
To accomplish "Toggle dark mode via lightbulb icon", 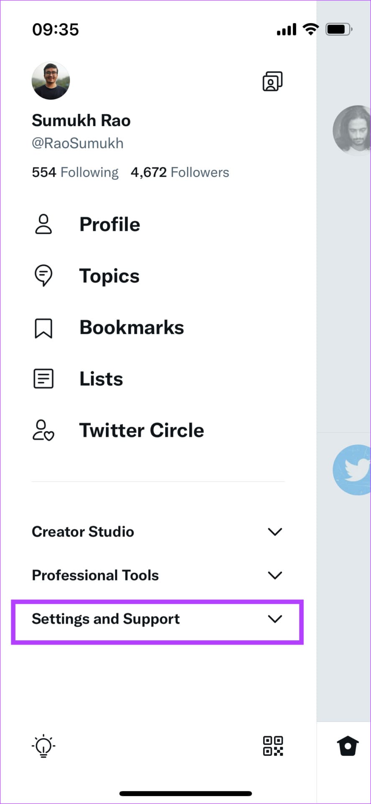I will point(43,746).
